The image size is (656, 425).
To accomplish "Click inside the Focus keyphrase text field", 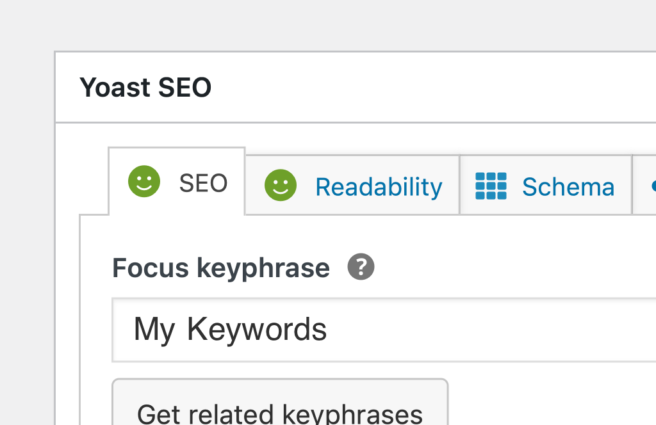I will [384, 330].
